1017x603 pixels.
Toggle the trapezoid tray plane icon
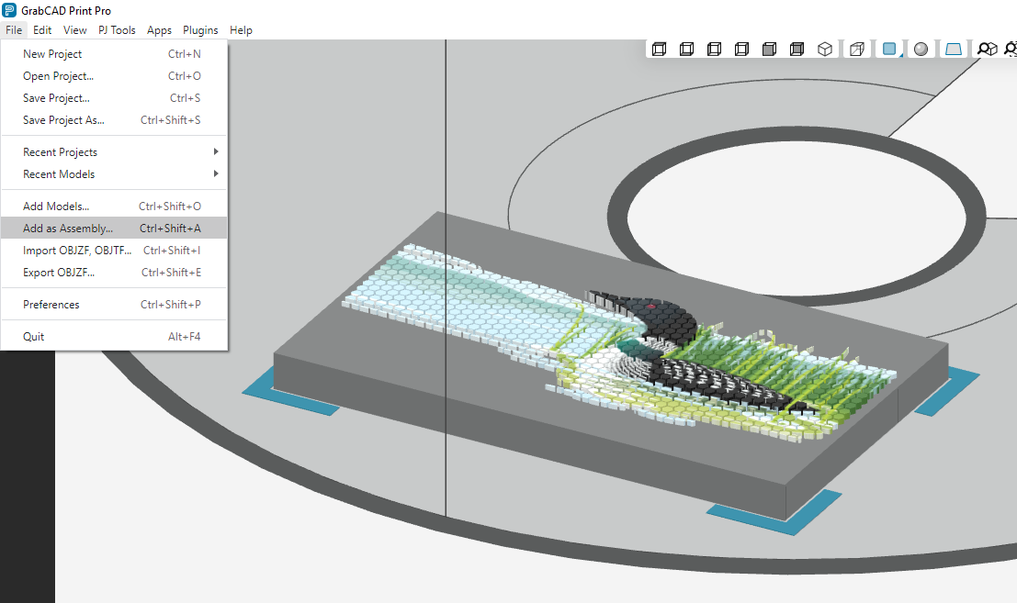[x=954, y=50]
